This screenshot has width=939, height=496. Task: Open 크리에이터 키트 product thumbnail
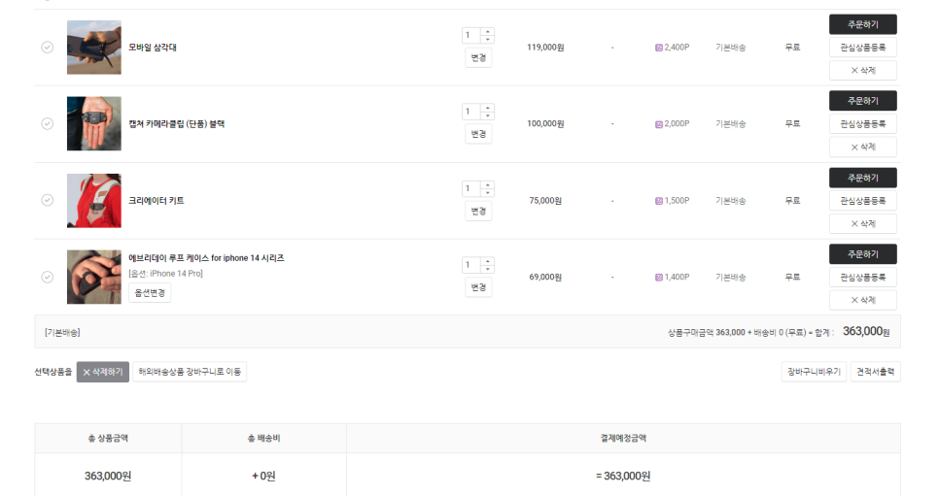[94, 200]
